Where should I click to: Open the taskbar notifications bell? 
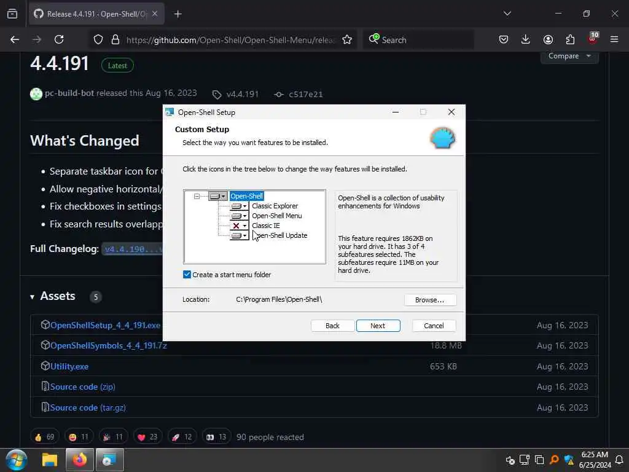(619, 460)
